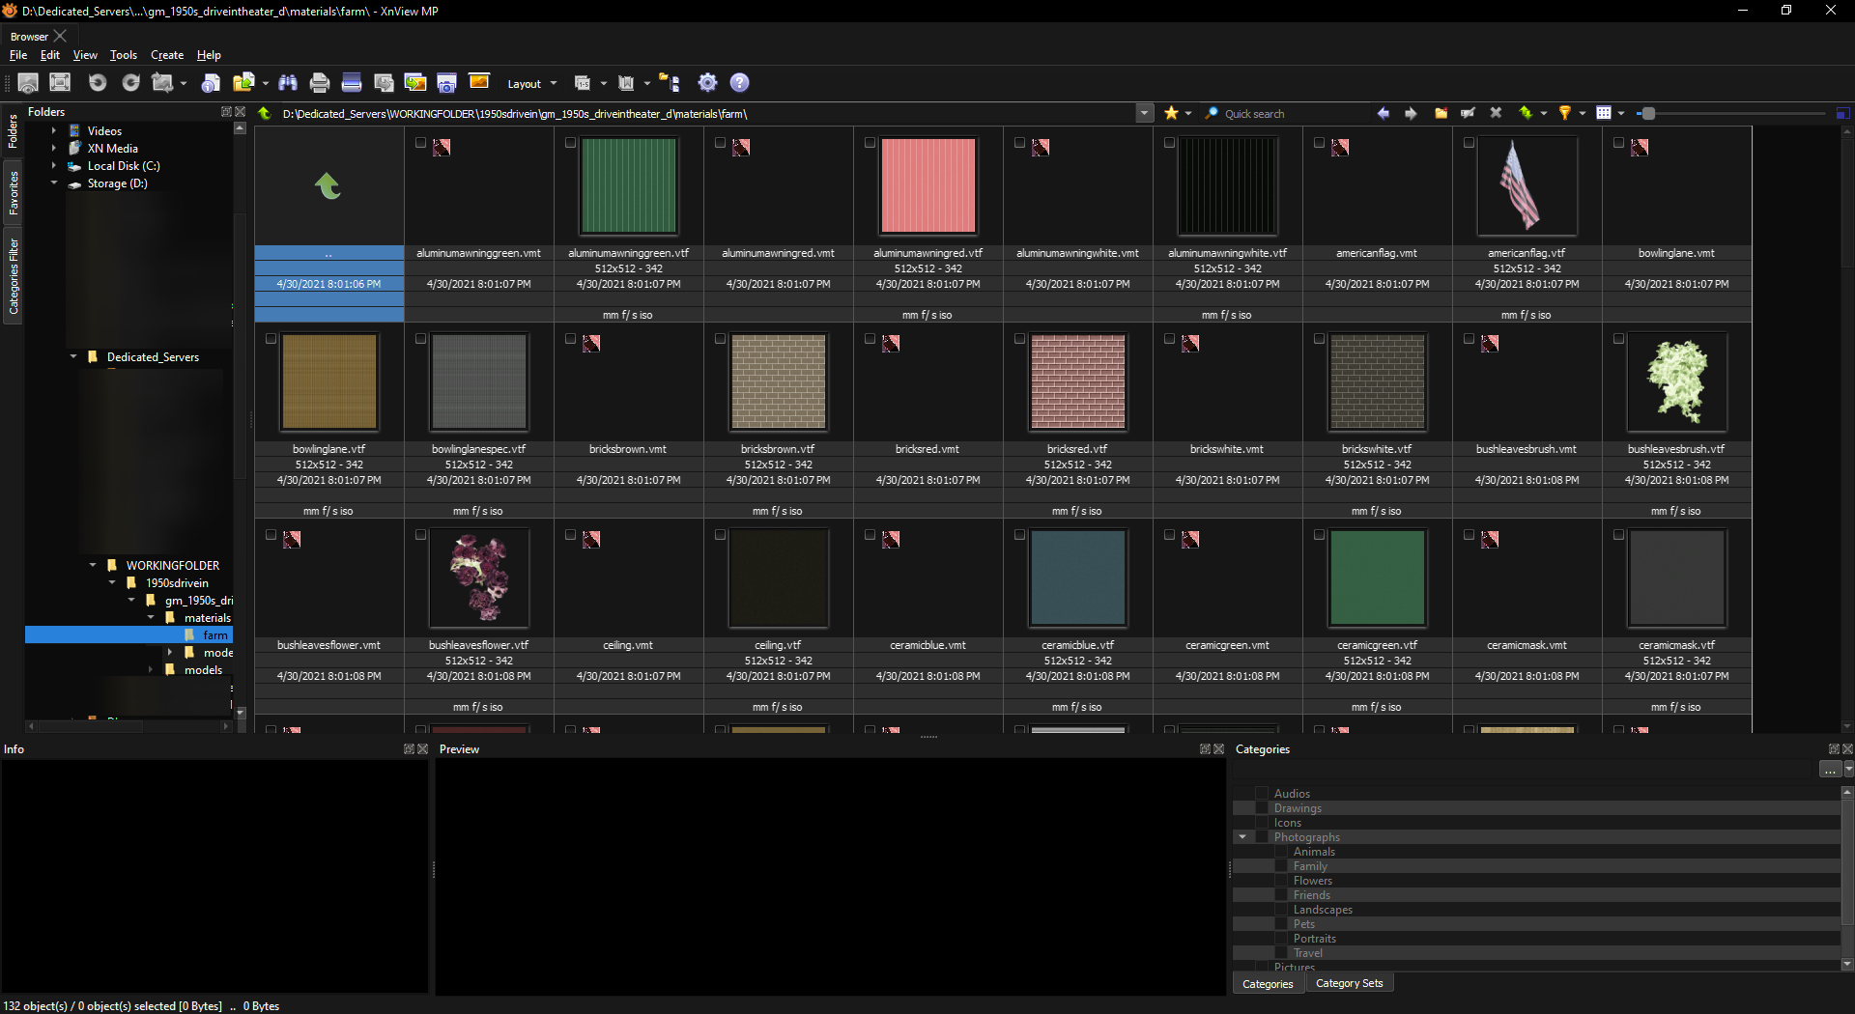Click the Rotate left icon
The image size is (1855, 1014).
click(x=98, y=83)
